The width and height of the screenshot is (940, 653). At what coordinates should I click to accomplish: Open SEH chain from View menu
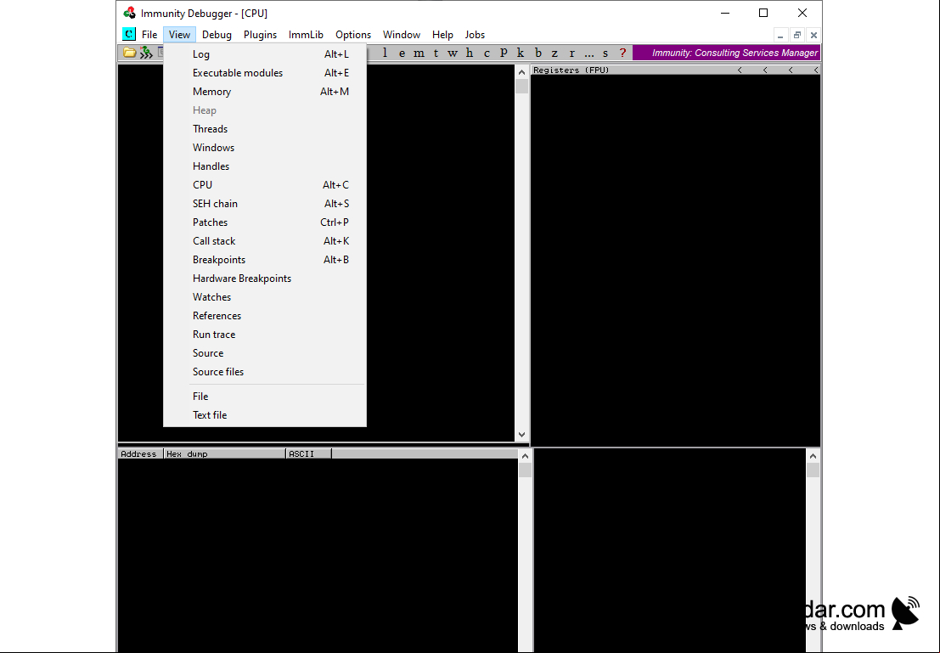pyautogui.click(x=265, y=203)
